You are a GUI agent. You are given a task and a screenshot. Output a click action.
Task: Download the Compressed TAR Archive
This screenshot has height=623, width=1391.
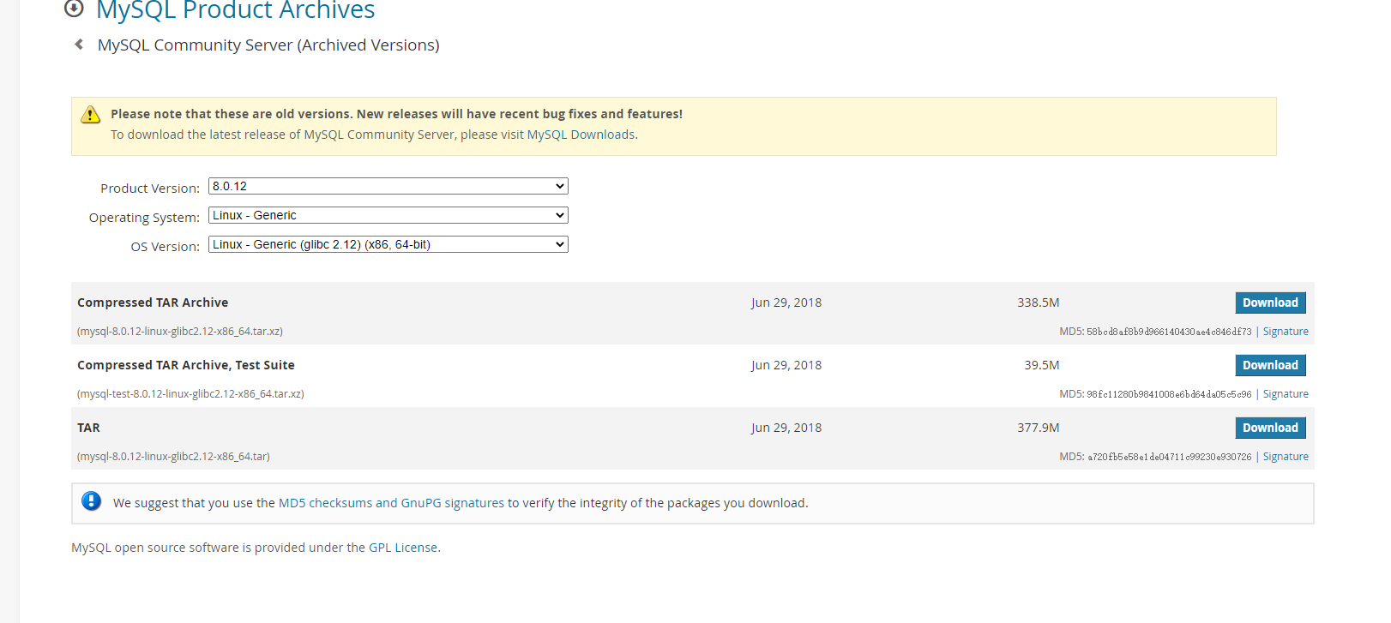coord(1270,303)
